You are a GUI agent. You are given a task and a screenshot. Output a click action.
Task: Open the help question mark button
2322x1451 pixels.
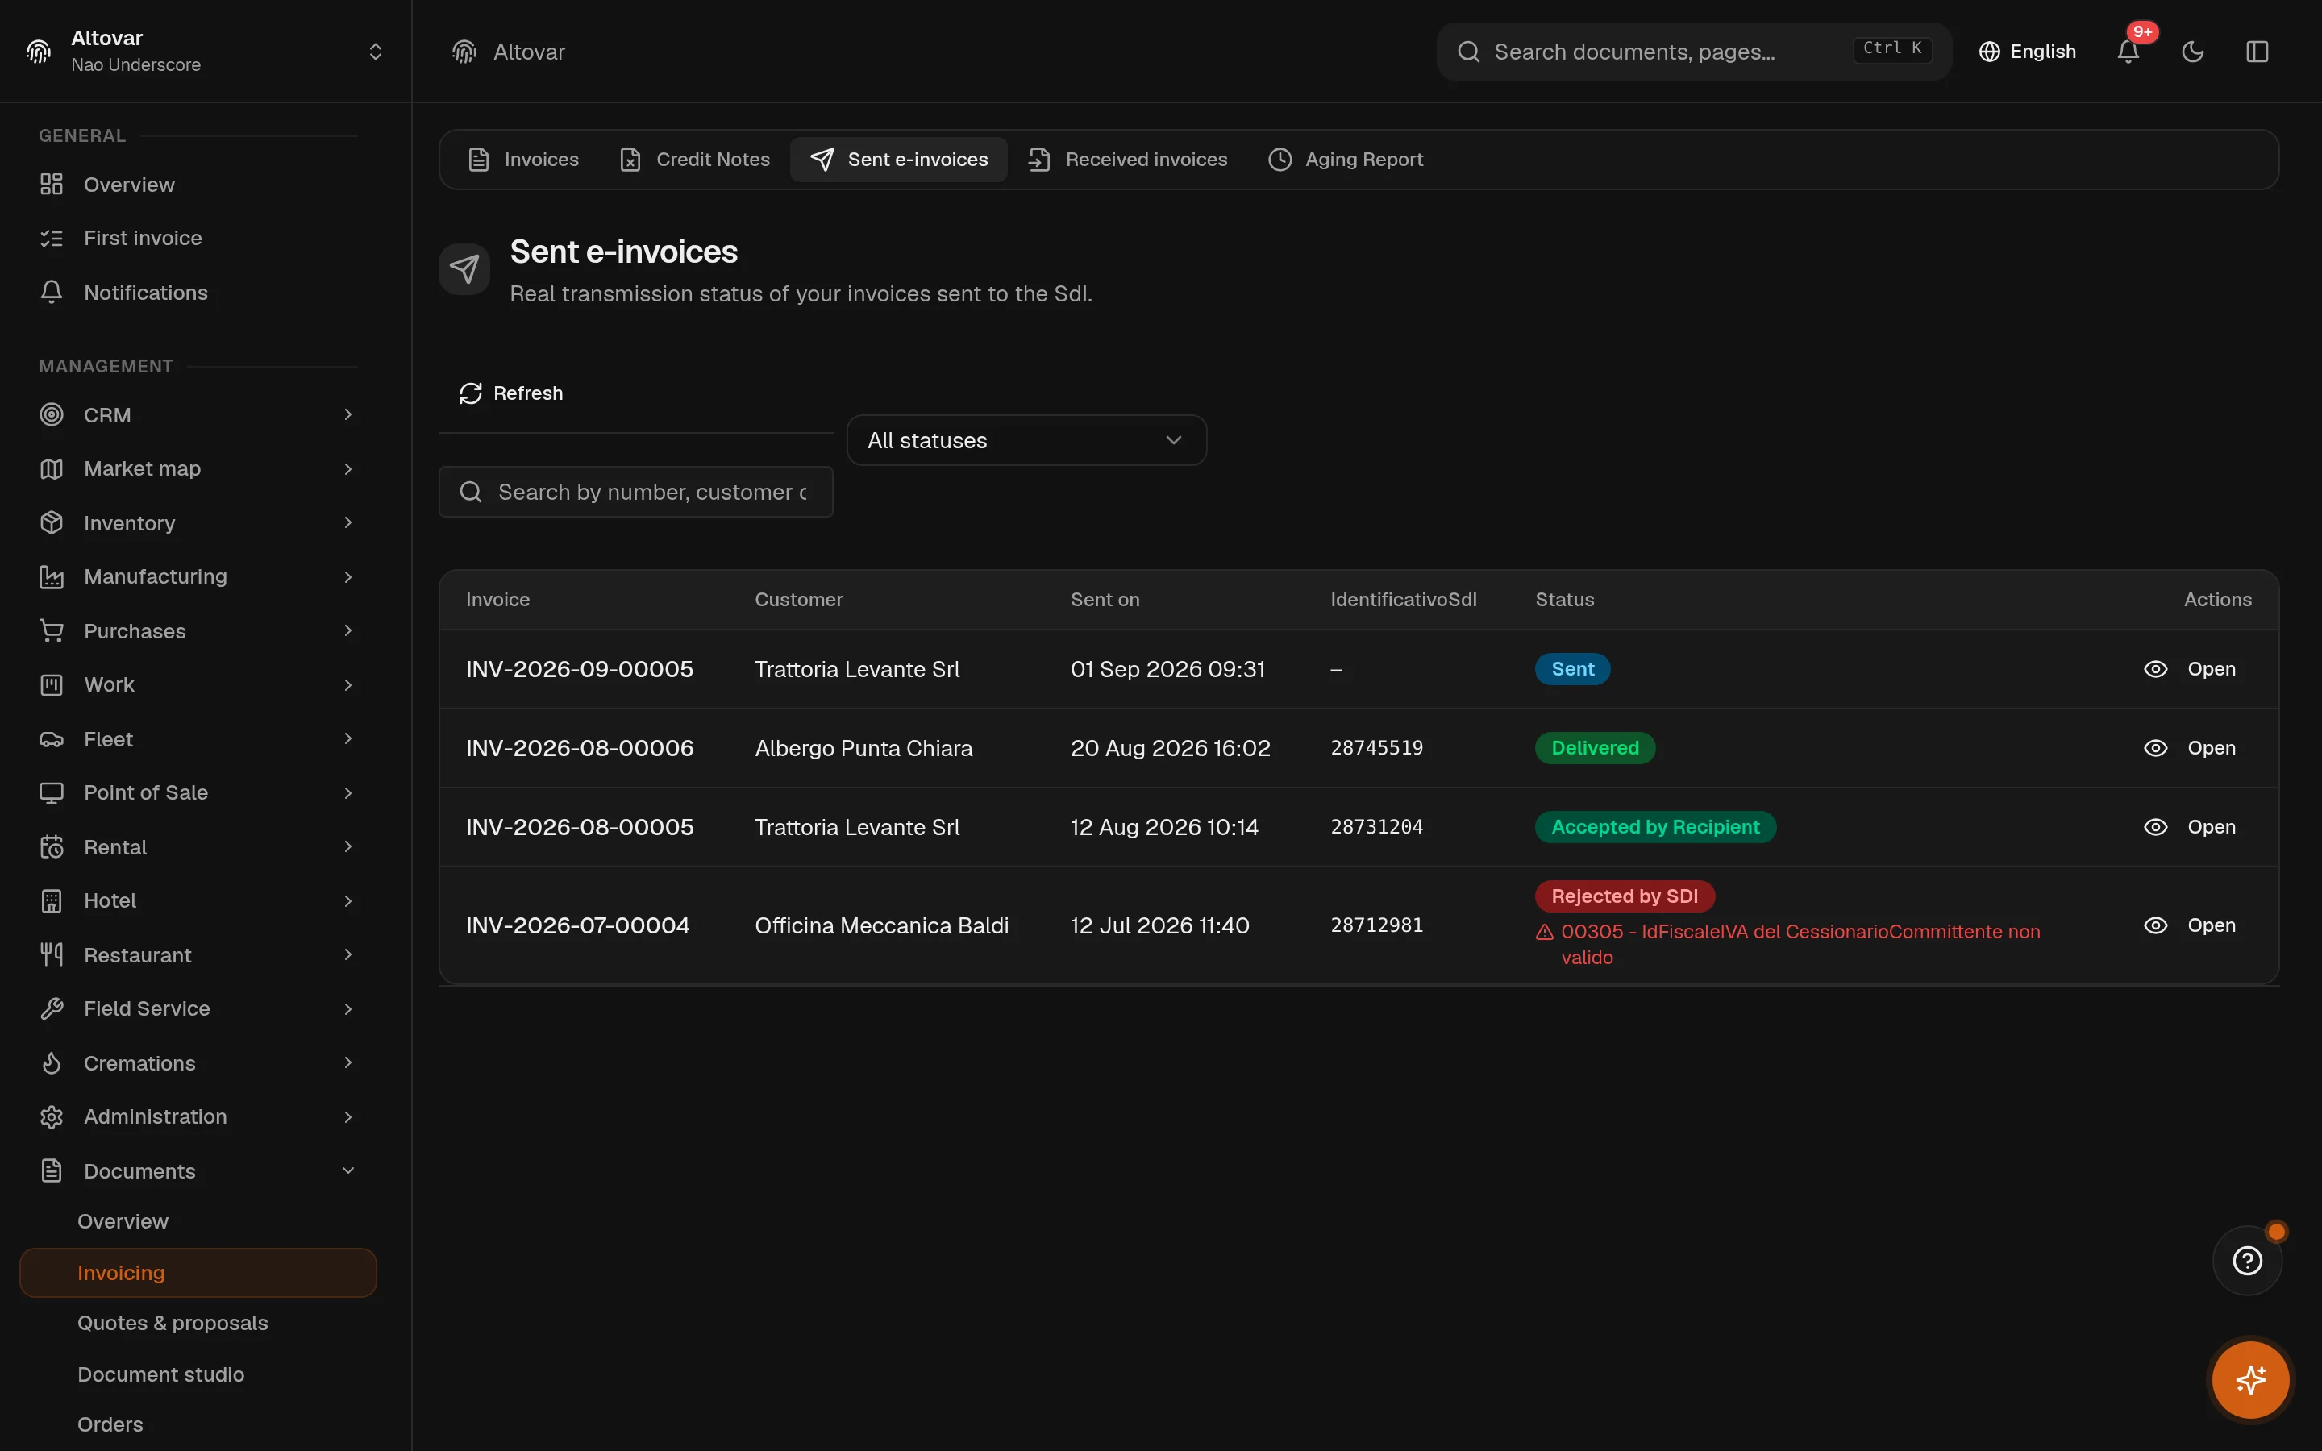2247,1260
